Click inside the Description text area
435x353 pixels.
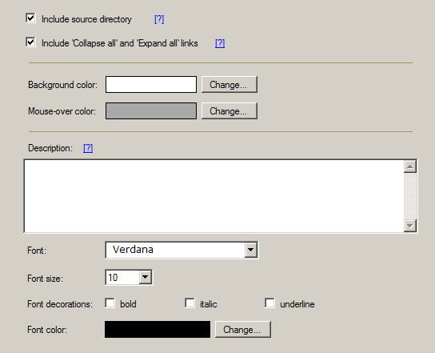pos(214,196)
